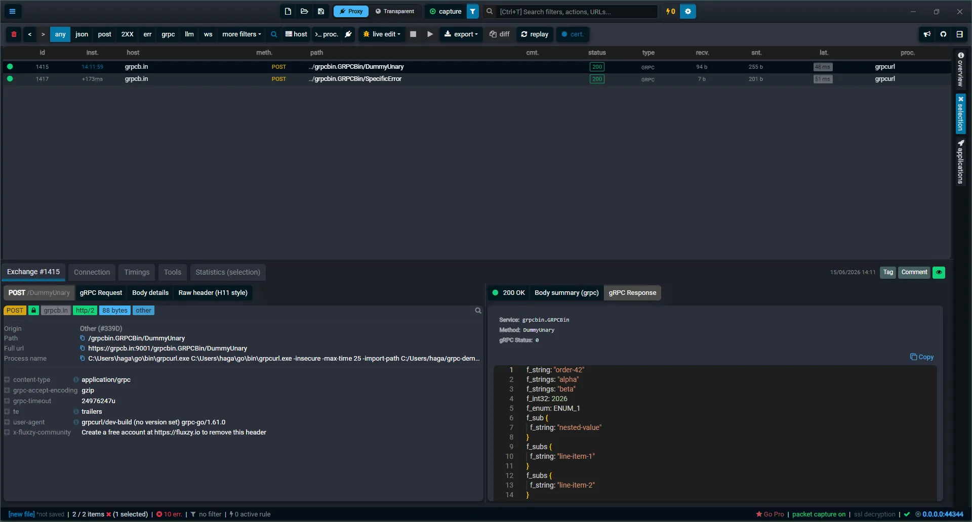This screenshot has width=972, height=522.
Task: Toggle the capture button
Action: pos(445,11)
